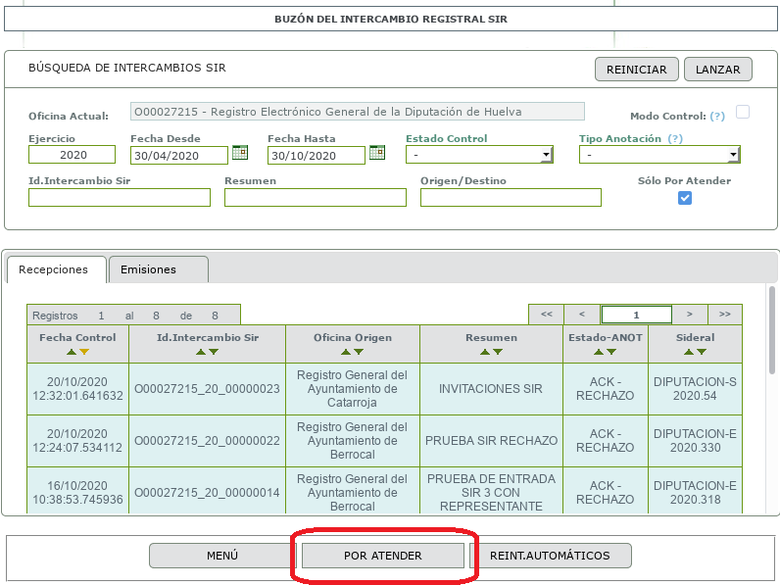Click date cell 20/10/2020 12:32:01.641632
780x585 pixels.
tap(77, 389)
